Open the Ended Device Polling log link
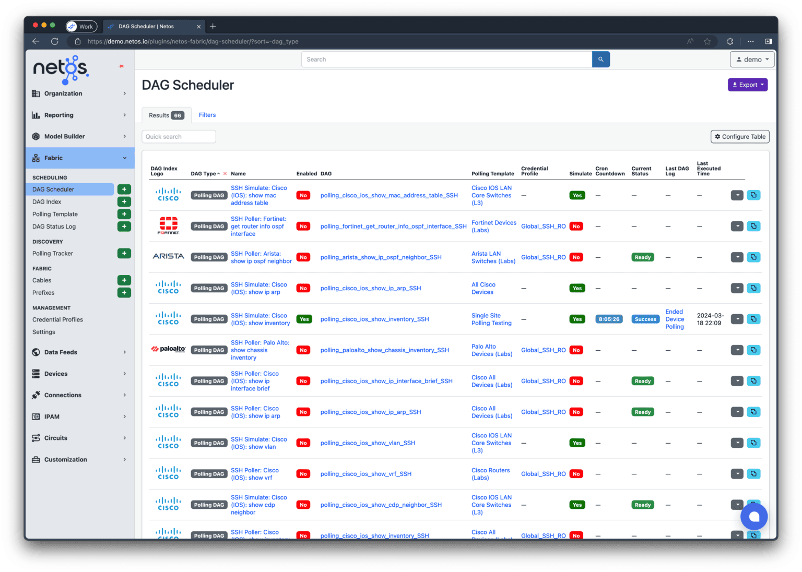The width and height of the screenshot is (802, 572). pyautogui.click(x=674, y=319)
